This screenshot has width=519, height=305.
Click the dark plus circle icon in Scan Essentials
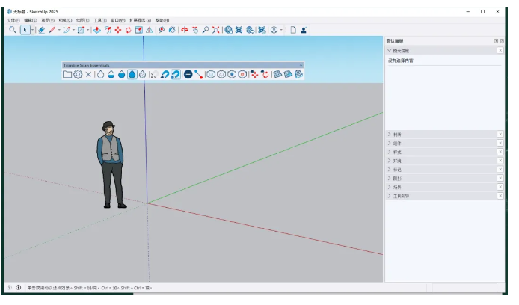pos(188,75)
